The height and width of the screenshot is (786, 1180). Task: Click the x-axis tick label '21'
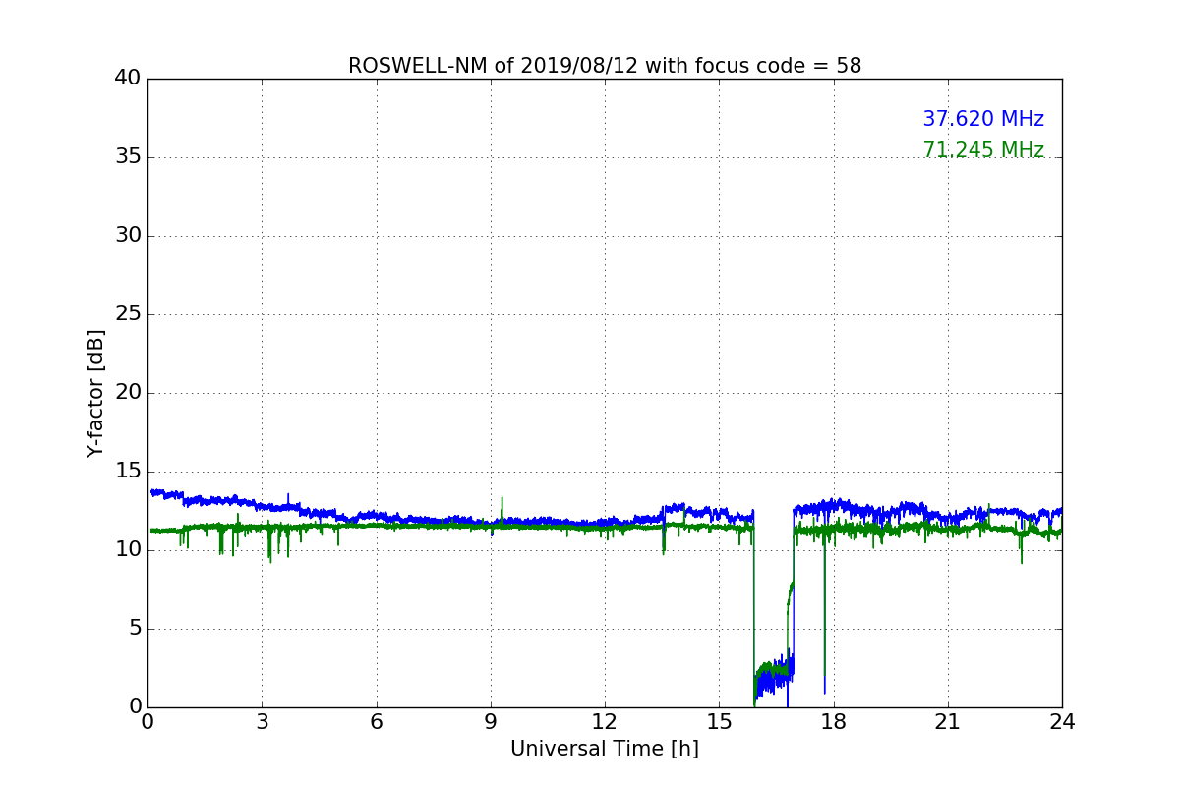point(948,721)
